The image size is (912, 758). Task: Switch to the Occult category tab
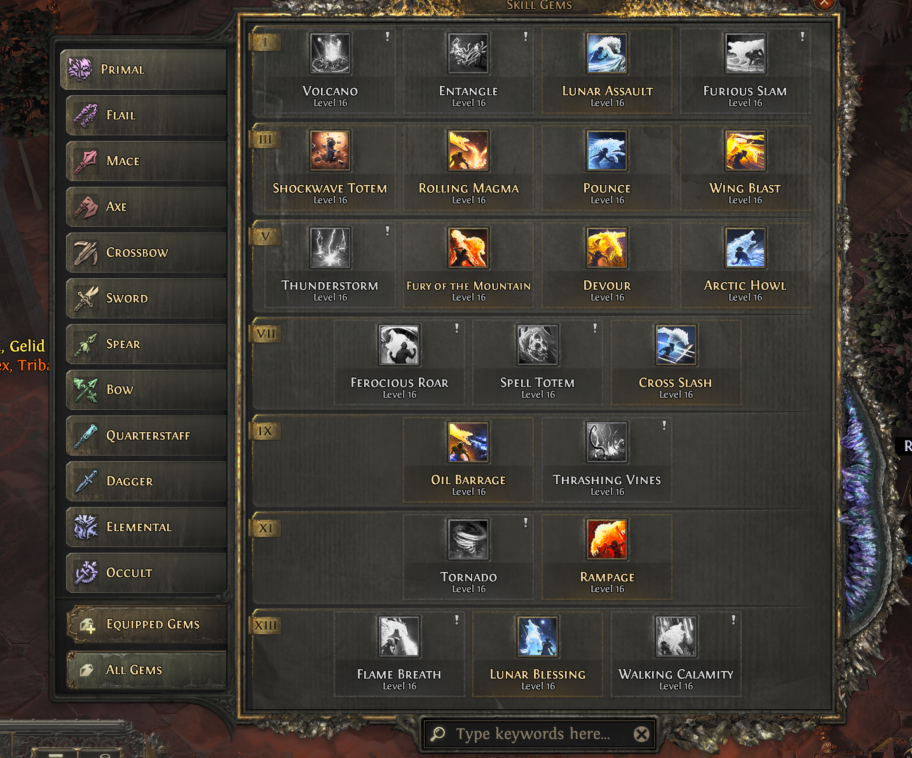tap(147, 573)
